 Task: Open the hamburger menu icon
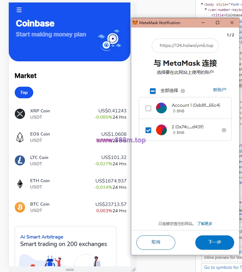[x=19, y=10]
